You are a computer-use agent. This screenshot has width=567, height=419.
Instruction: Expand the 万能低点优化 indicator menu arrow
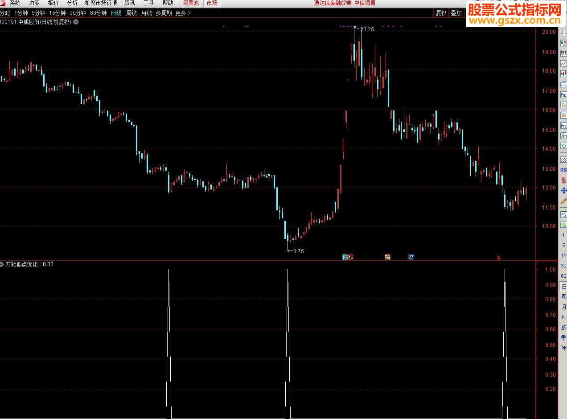(x=2, y=264)
